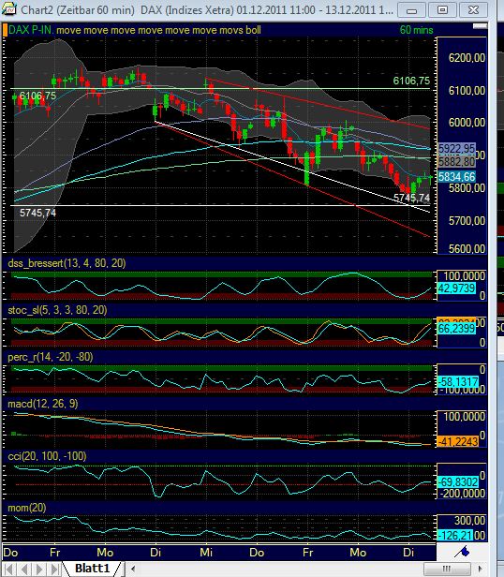Click the "Mi" day label on time axis
This screenshot has width=504, height=577.
coord(206,553)
